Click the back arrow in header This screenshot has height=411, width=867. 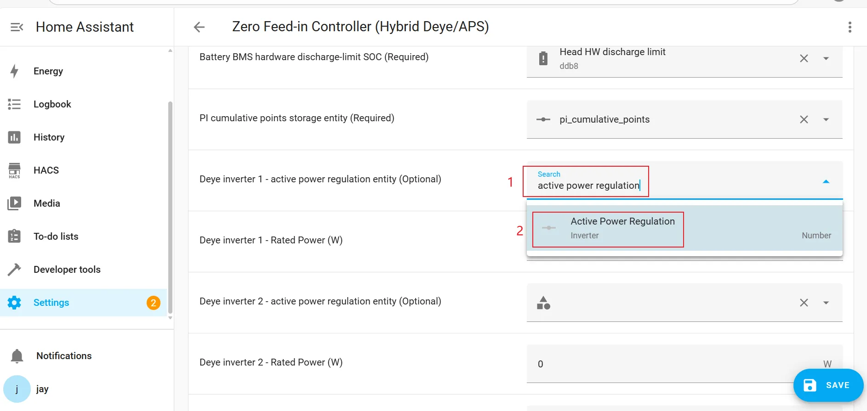(x=199, y=27)
